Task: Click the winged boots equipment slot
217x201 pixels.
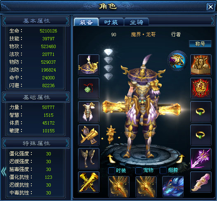Action: (89, 159)
